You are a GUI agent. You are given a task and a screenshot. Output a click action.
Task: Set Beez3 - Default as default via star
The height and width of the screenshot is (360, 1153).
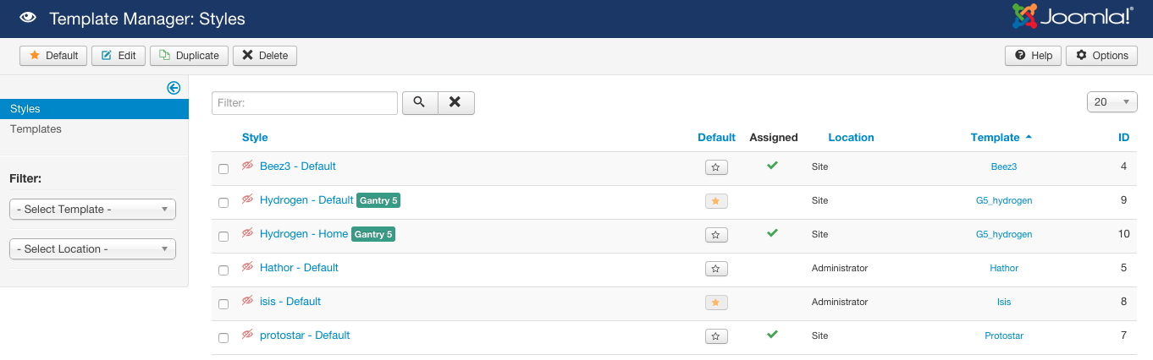point(715,167)
